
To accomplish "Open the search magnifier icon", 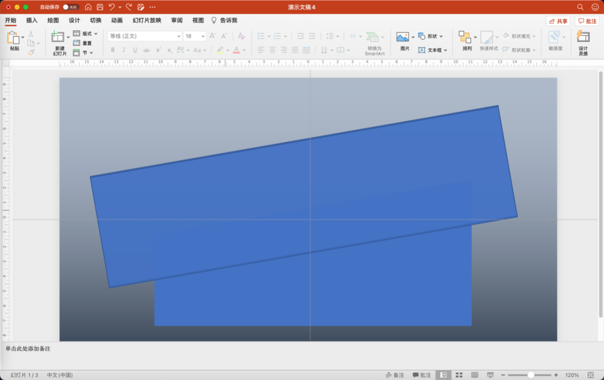I will click(x=580, y=7).
